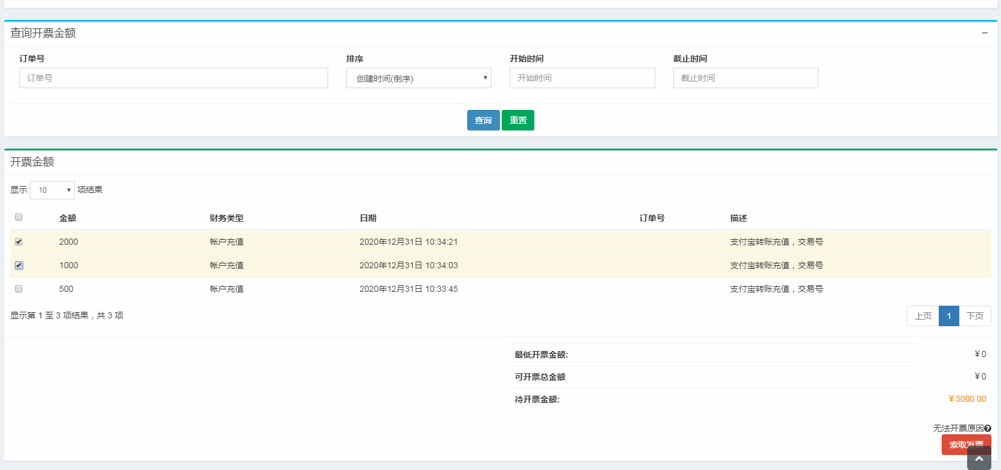Click the amount cell 1000
The width and height of the screenshot is (1001, 470).
pos(68,265)
